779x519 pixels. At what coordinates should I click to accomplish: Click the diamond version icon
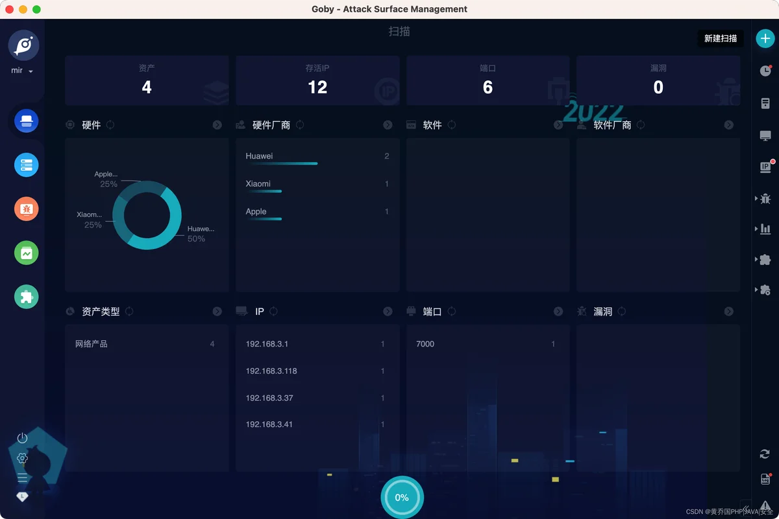[x=22, y=496]
